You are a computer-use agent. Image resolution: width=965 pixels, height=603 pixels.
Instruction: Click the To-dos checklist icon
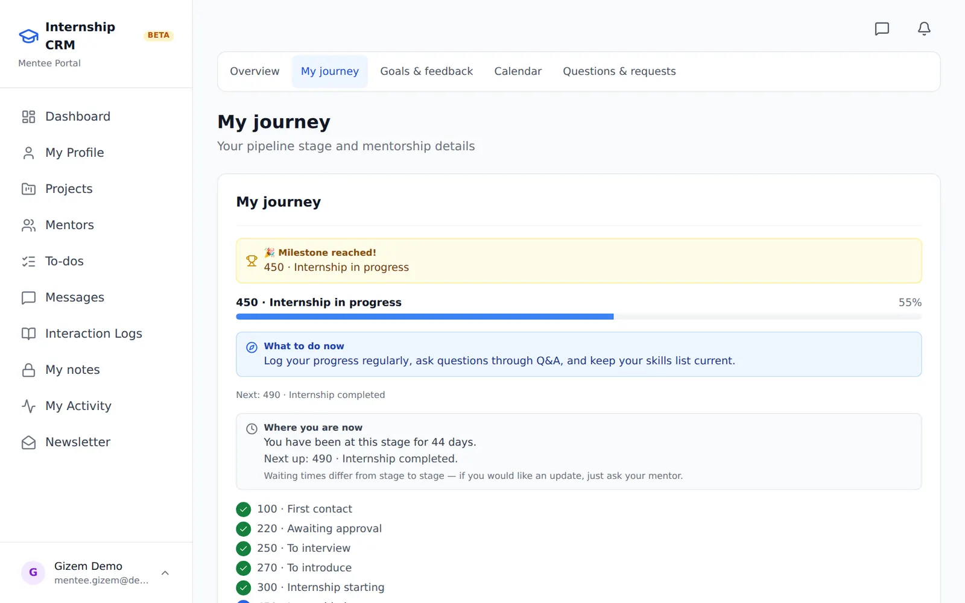(x=28, y=261)
